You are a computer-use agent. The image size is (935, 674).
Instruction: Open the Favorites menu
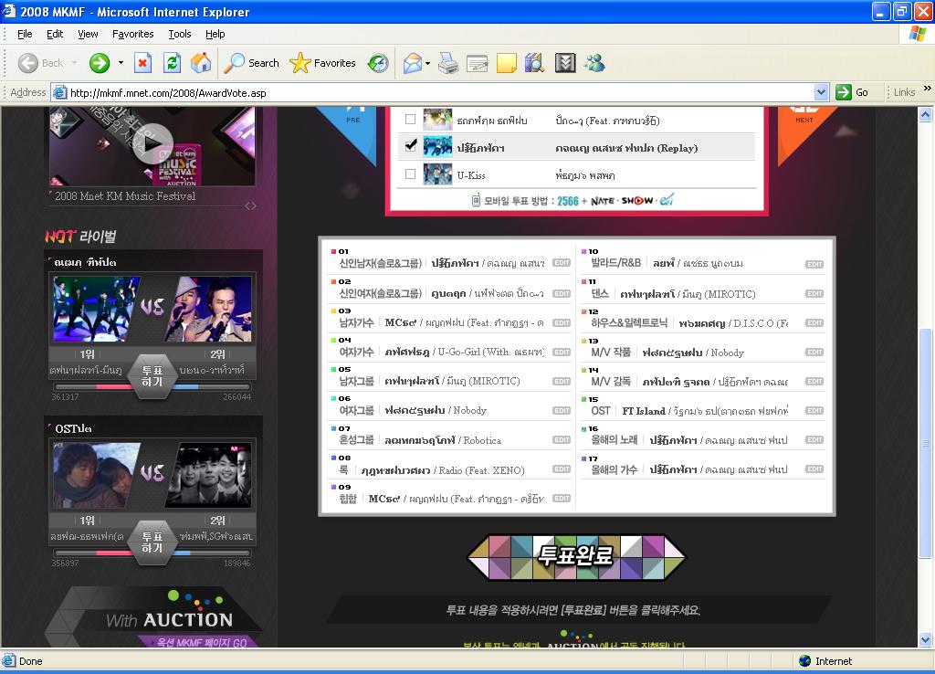[x=133, y=34]
